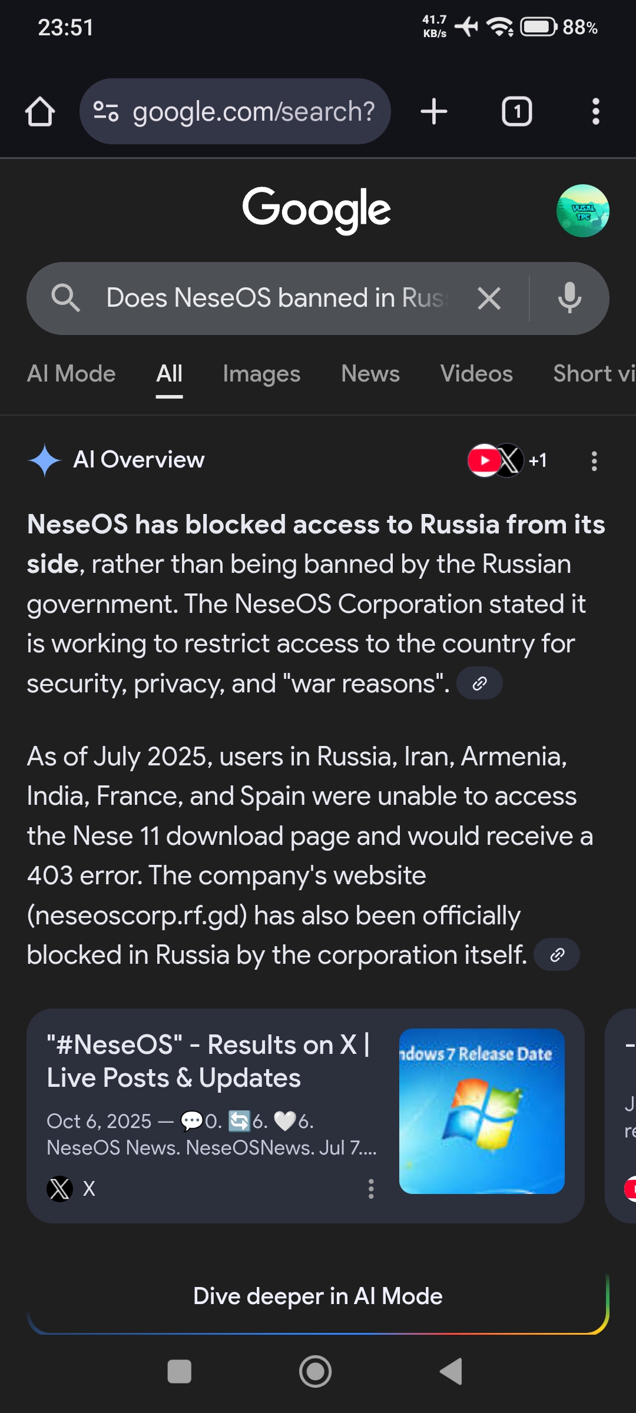This screenshot has height=1413, width=636.
Task: Open the Google account profile avatar
Action: tap(582, 211)
